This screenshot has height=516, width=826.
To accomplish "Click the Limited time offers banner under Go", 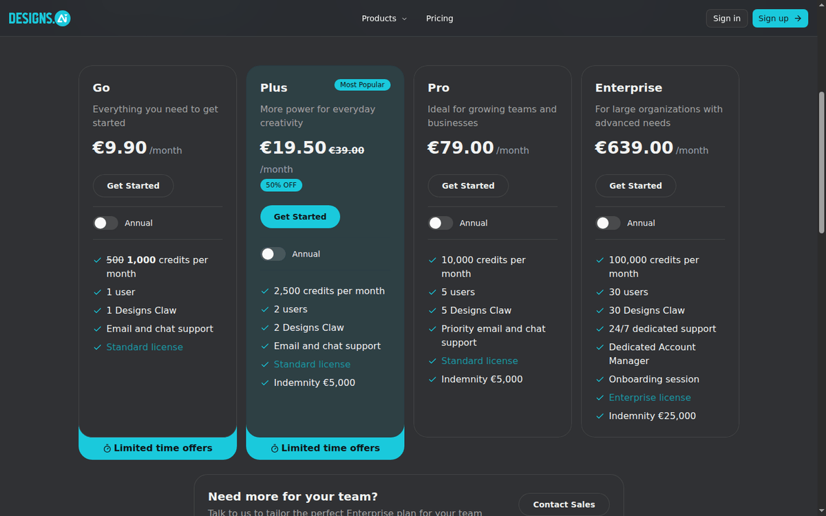I will (x=158, y=448).
